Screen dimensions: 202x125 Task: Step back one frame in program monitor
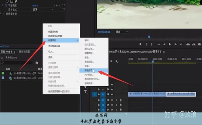pyautogui.click(x=164, y=44)
